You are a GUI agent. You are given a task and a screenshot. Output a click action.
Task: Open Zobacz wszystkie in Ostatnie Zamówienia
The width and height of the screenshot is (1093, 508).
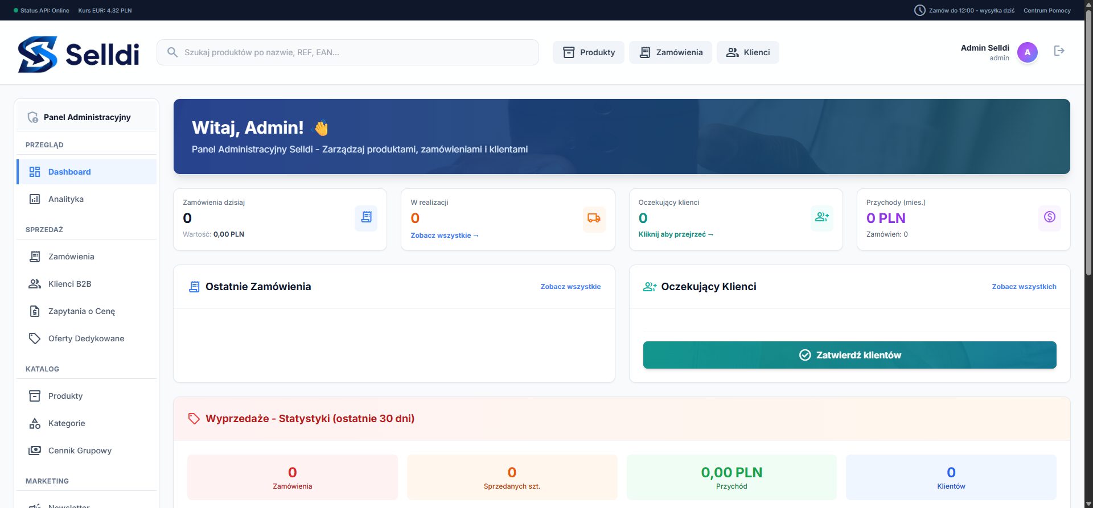coord(570,287)
